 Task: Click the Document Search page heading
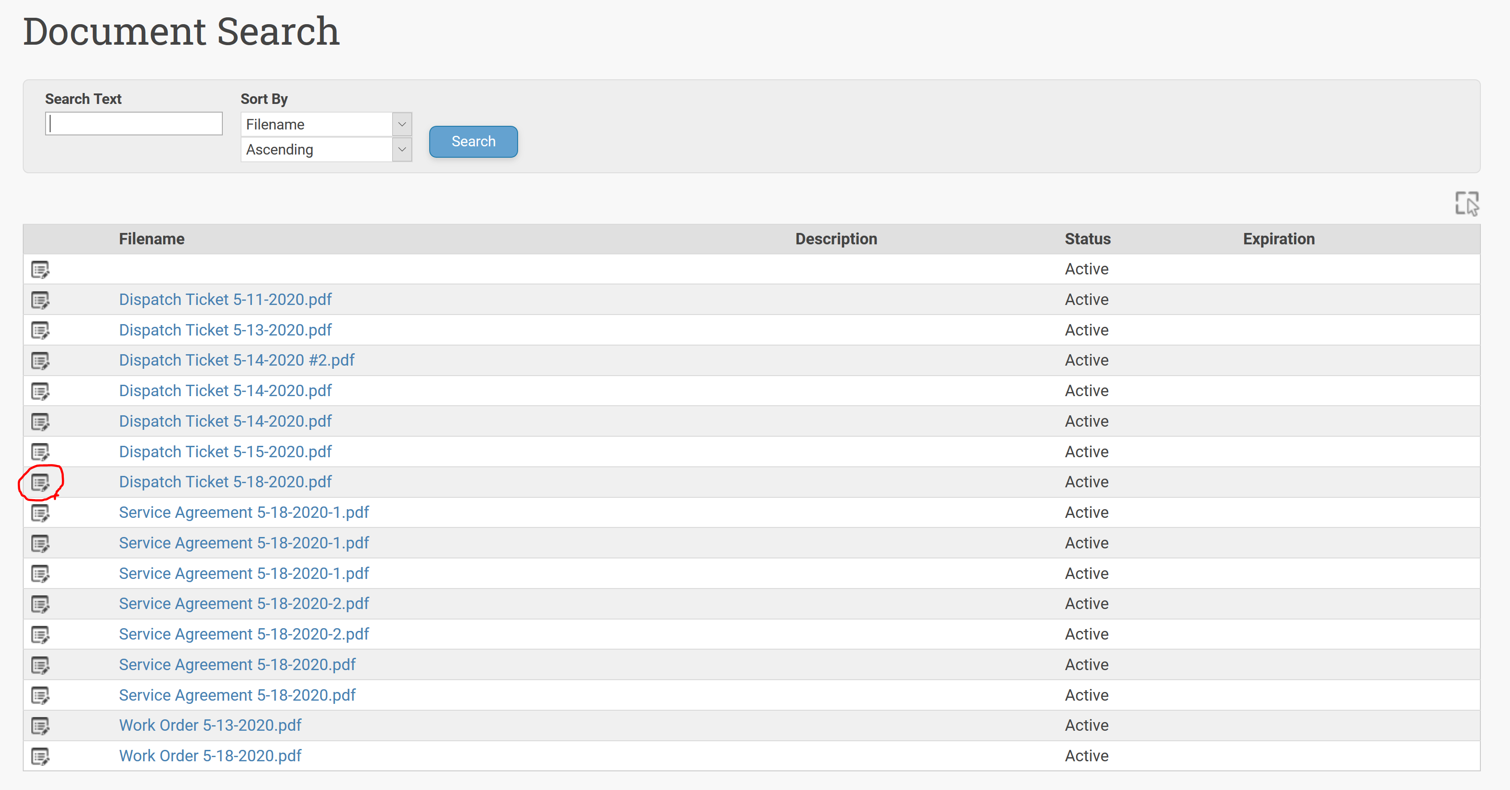tap(181, 31)
